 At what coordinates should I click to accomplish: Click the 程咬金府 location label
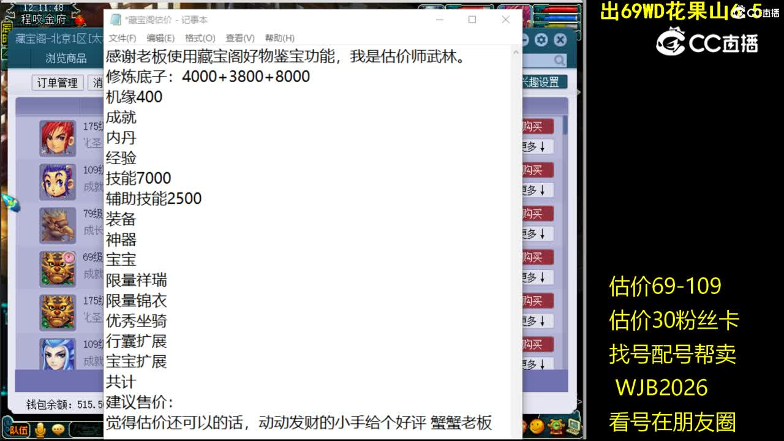[43, 20]
